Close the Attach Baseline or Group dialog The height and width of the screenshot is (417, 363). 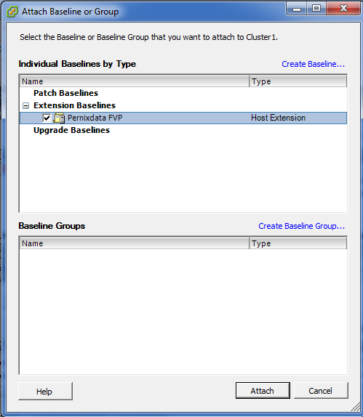coord(343,9)
